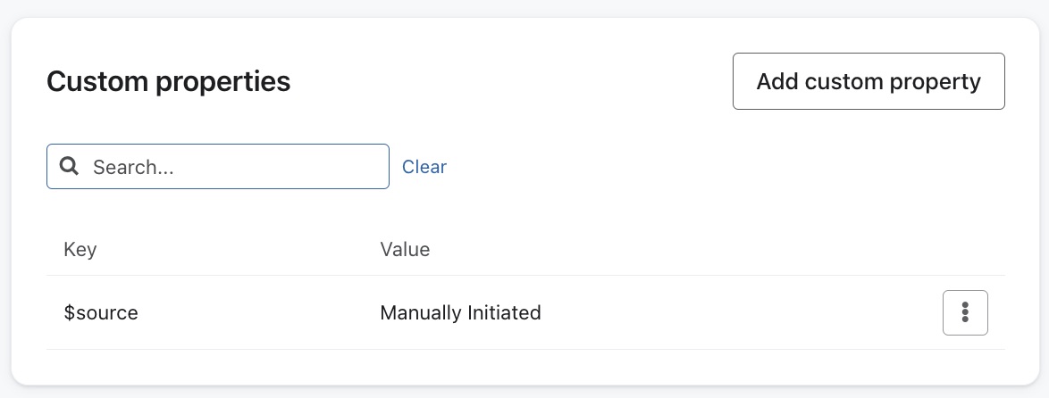
Task: Click the $source text in the table
Action: 101,313
